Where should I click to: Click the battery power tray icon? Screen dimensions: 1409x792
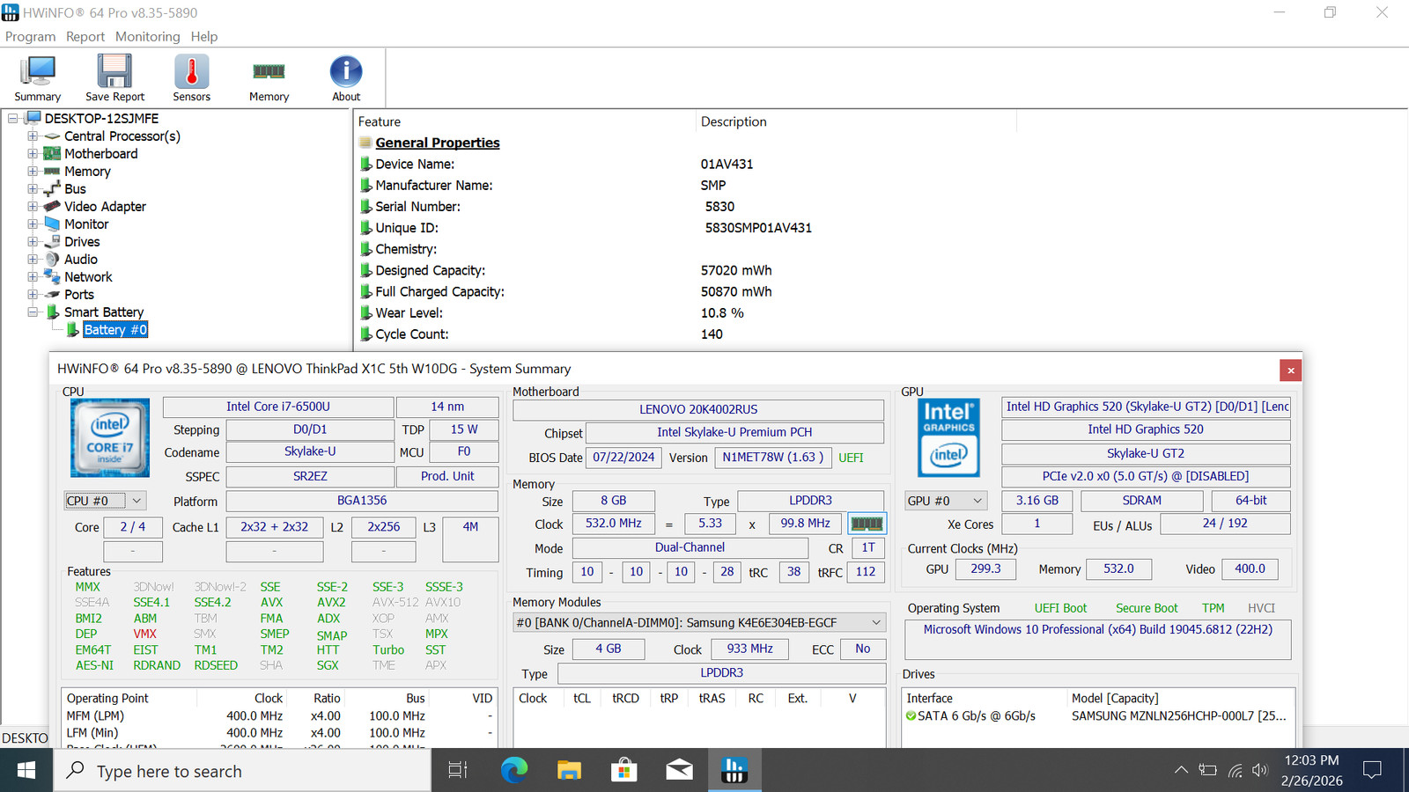pos(1207,771)
